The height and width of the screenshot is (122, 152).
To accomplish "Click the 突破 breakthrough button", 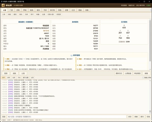I will click(x=136, y=117).
